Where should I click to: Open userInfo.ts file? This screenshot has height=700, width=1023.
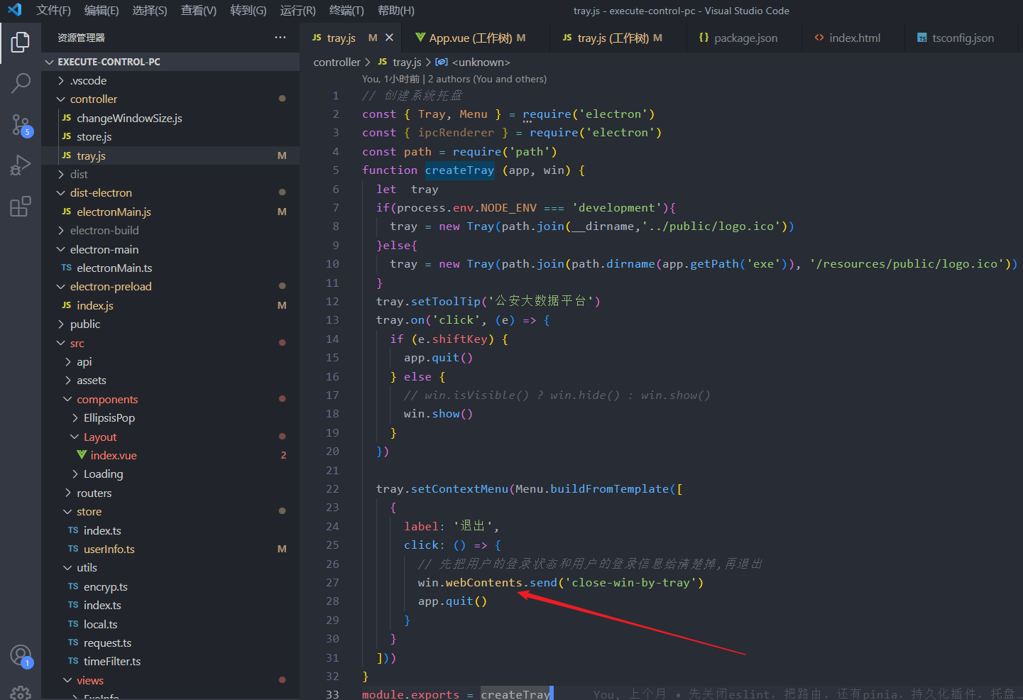click(170, 549)
